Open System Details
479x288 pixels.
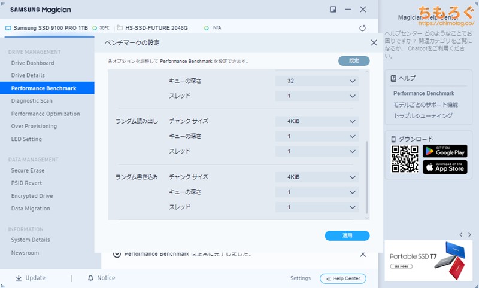tap(31, 240)
